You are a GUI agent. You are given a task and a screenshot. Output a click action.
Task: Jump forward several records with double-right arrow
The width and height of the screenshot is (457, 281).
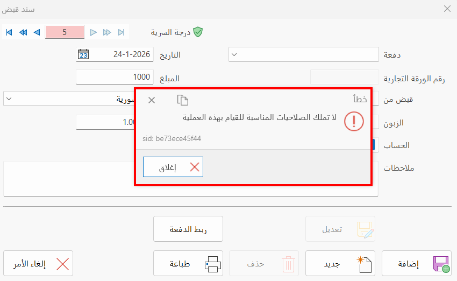pyautogui.click(x=107, y=32)
